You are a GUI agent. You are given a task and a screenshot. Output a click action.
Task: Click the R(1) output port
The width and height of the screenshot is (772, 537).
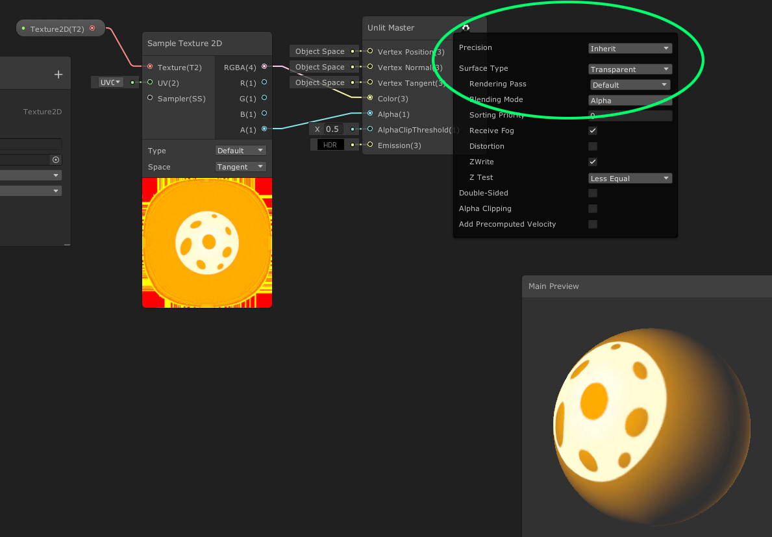(x=264, y=82)
